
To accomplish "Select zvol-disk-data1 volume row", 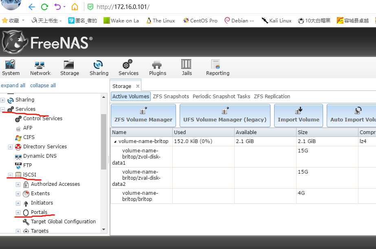I will (243, 156).
